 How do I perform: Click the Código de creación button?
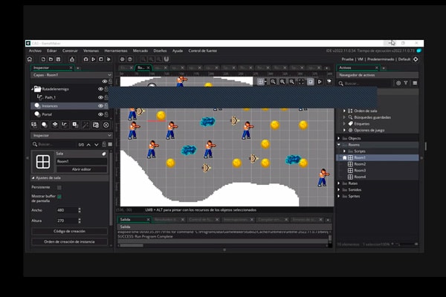(69, 232)
